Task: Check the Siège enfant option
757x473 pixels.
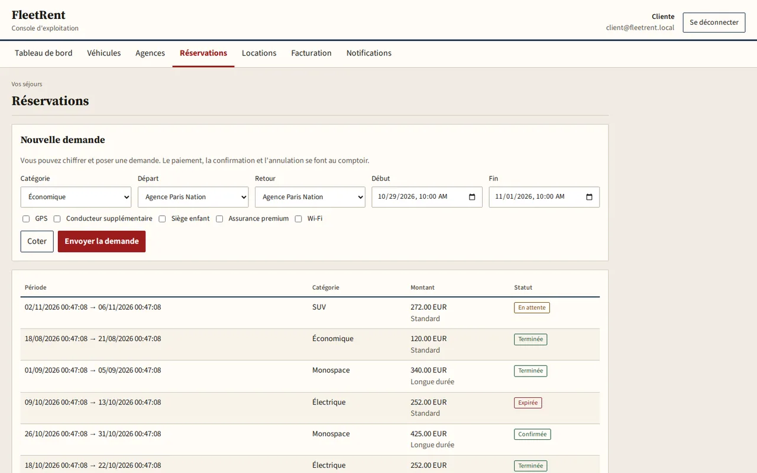Action: tap(162, 219)
